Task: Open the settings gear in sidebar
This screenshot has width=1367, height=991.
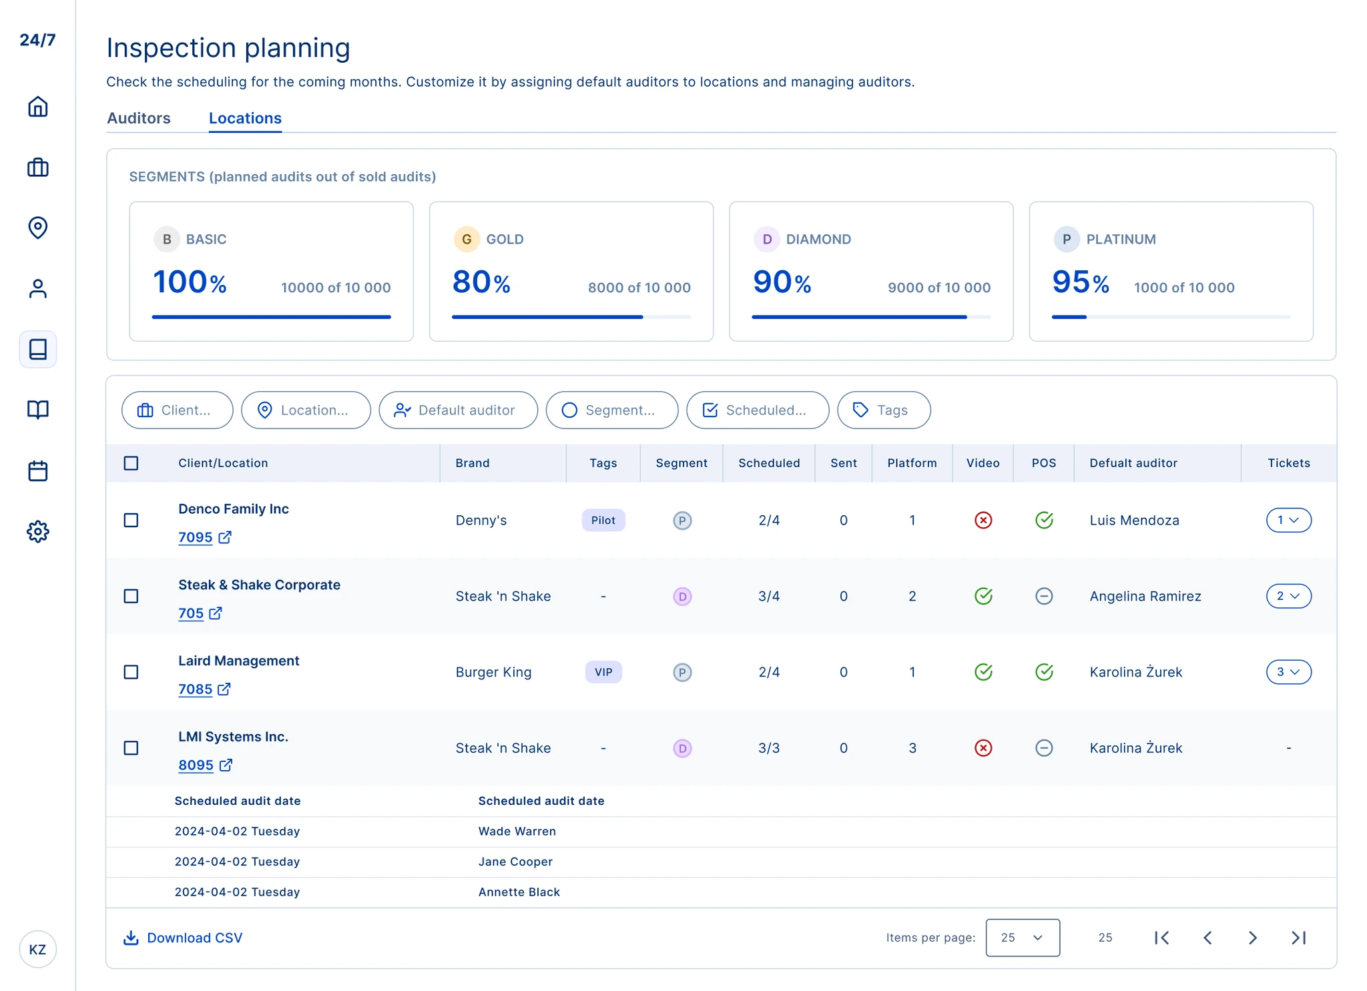Action: [38, 532]
